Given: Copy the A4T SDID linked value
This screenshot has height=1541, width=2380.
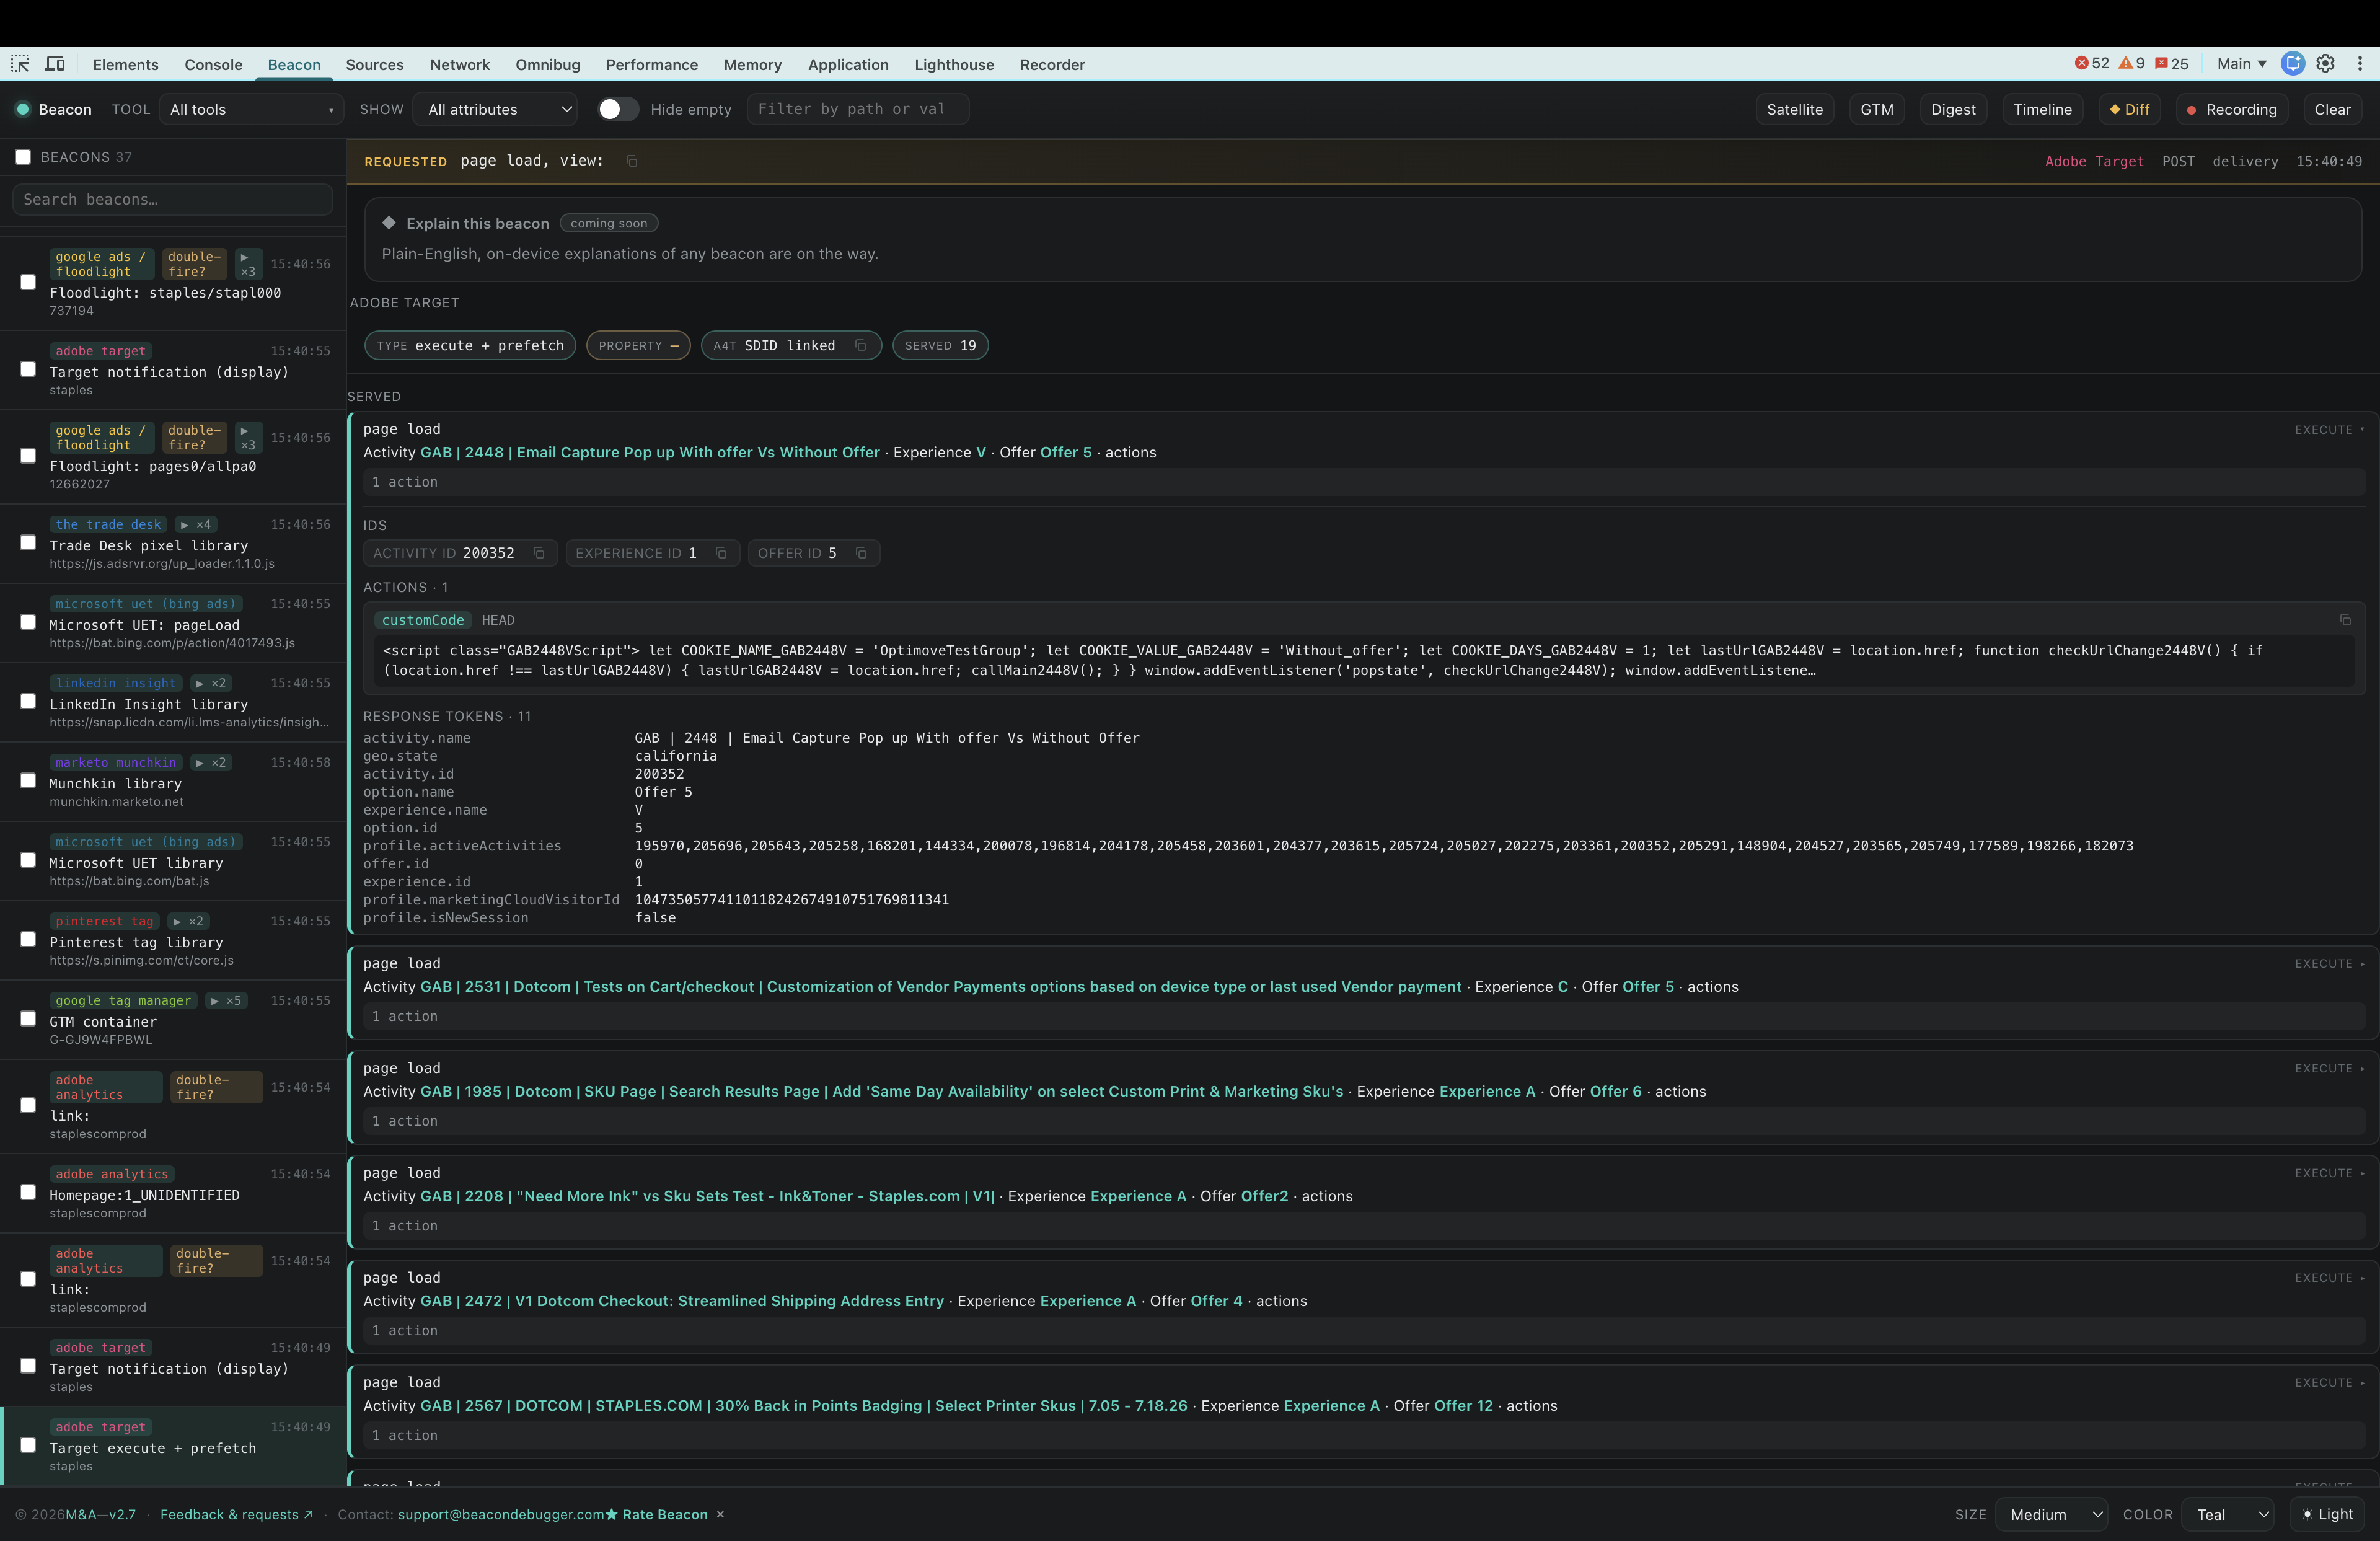Looking at the screenshot, I should tap(860, 346).
